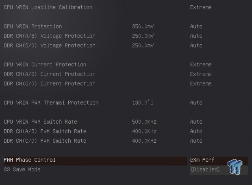This screenshot has width=252, height=185.
Task: Select DDR CH(A/B) Current Protection Extreme value
Action: point(201,74)
